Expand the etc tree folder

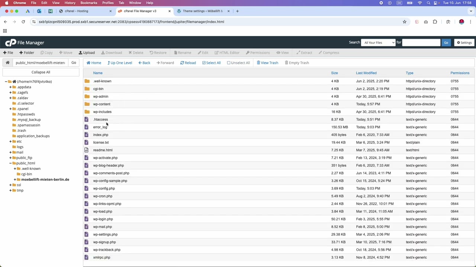pyautogui.click(x=10, y=141)
